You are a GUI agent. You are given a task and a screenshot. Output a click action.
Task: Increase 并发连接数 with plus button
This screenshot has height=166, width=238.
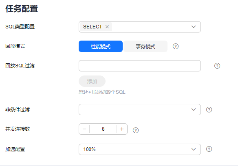[122, 129]
